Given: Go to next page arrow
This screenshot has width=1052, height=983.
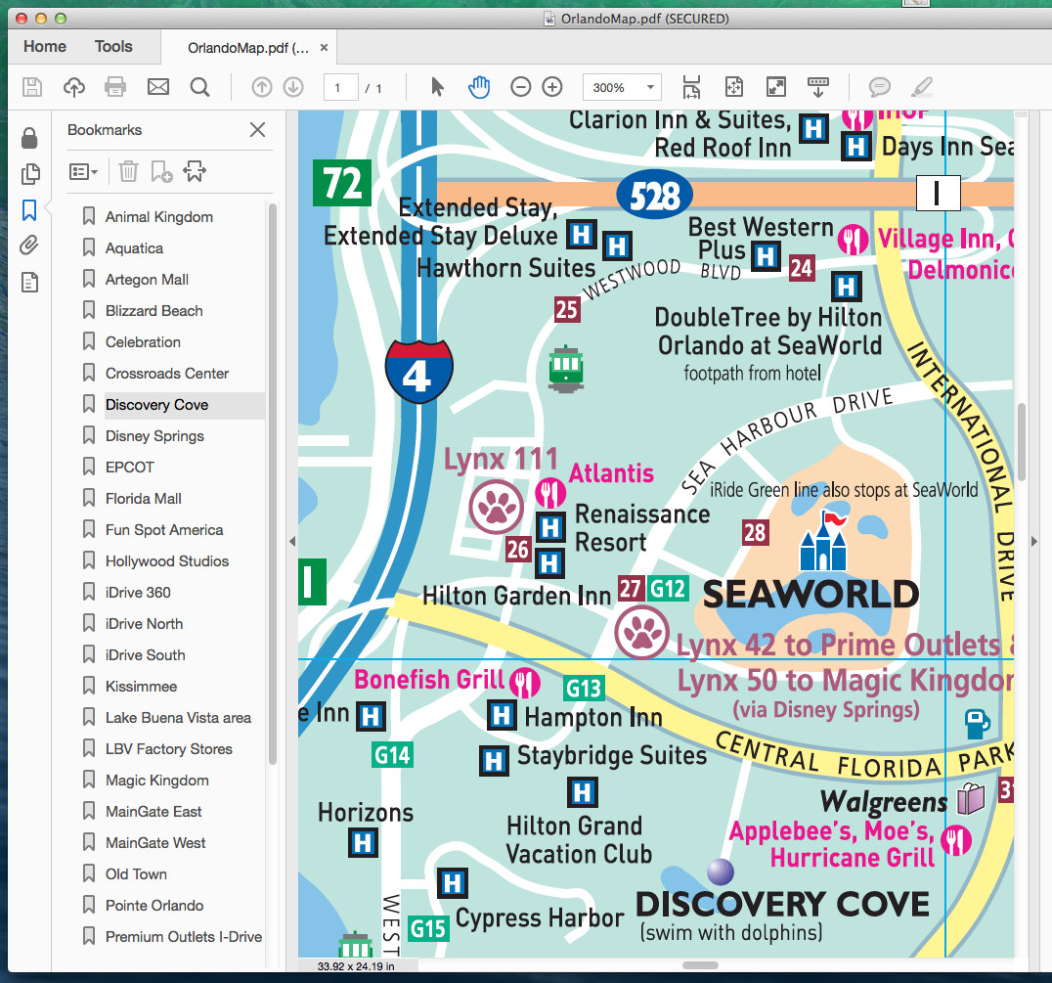Looking at the screenshot, I should point(293,87).
